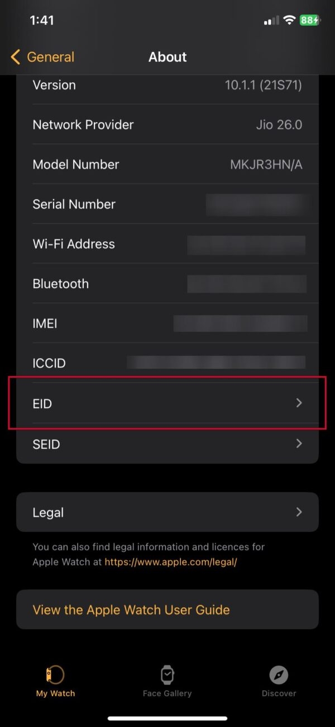Tap the ICCID entry

coord(167,363)
